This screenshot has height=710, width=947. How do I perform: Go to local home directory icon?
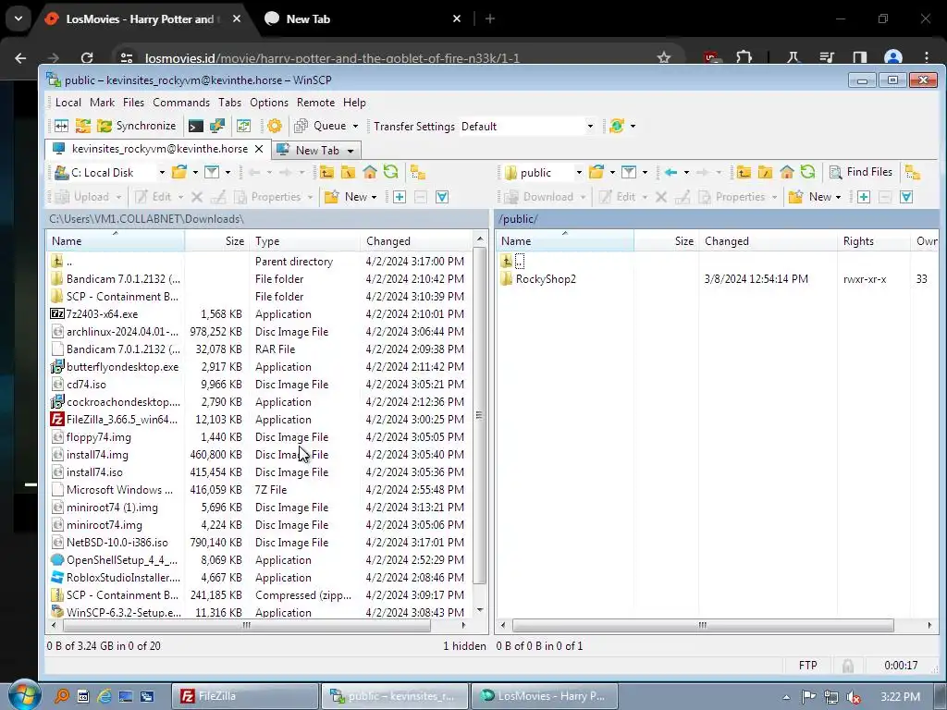370,173
